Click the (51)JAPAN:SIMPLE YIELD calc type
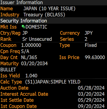The height and width of the screenshot is (109, 107). [x=53, y=82]
